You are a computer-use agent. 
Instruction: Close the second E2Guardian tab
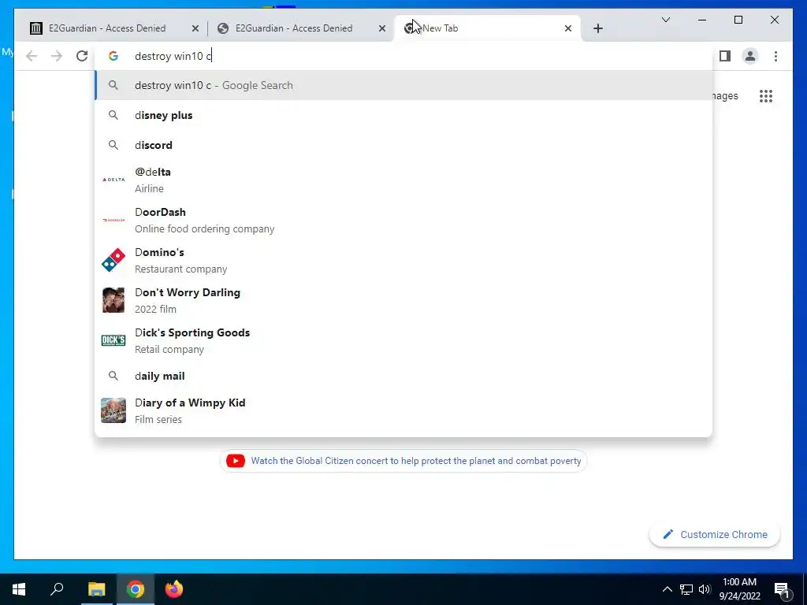point(382,28)
